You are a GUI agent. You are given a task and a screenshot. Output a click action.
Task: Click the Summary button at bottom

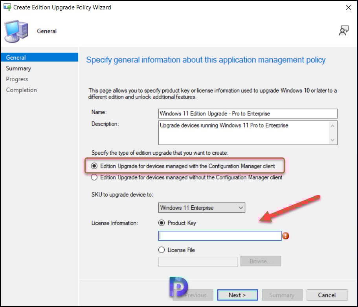(282, 295)
